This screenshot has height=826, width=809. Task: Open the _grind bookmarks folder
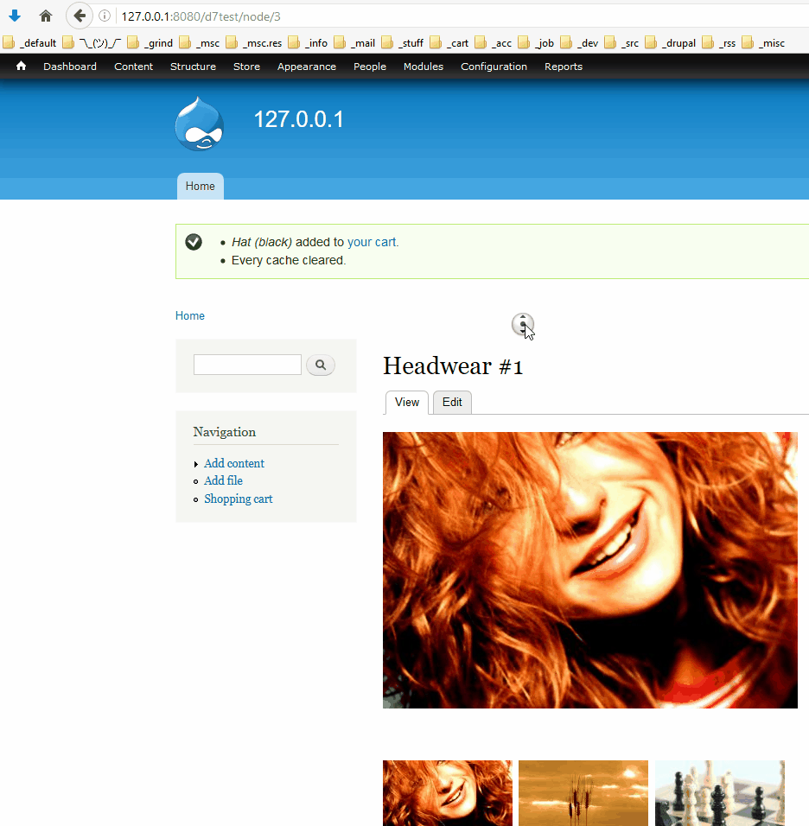point(150,43)
